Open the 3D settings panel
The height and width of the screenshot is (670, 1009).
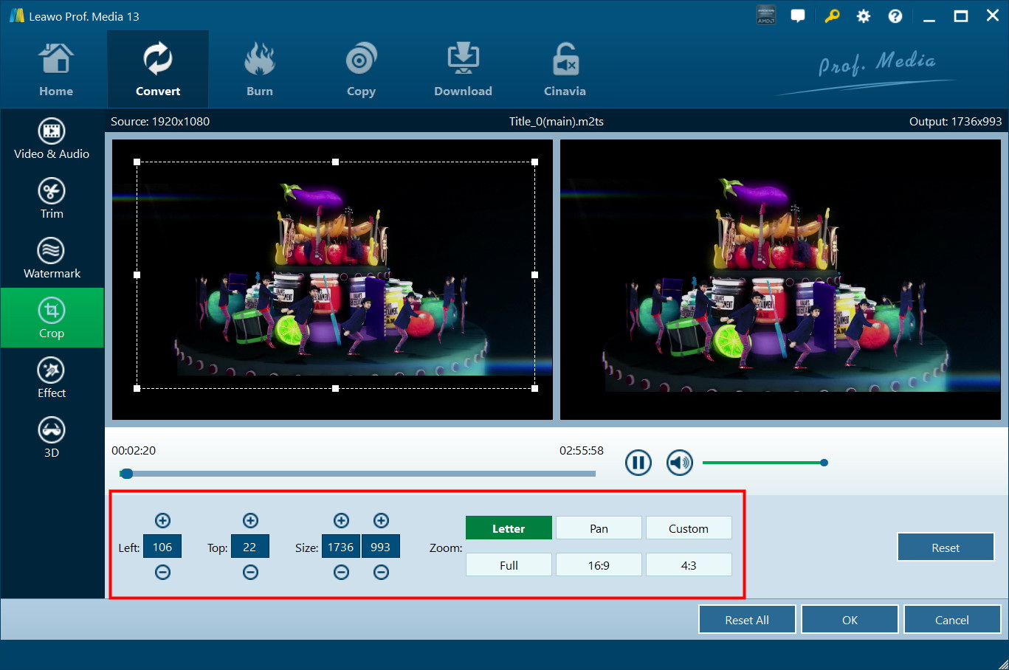[52, 438]
